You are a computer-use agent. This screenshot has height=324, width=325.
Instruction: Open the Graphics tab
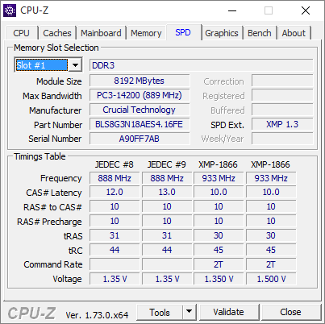[x=222, y=33]
